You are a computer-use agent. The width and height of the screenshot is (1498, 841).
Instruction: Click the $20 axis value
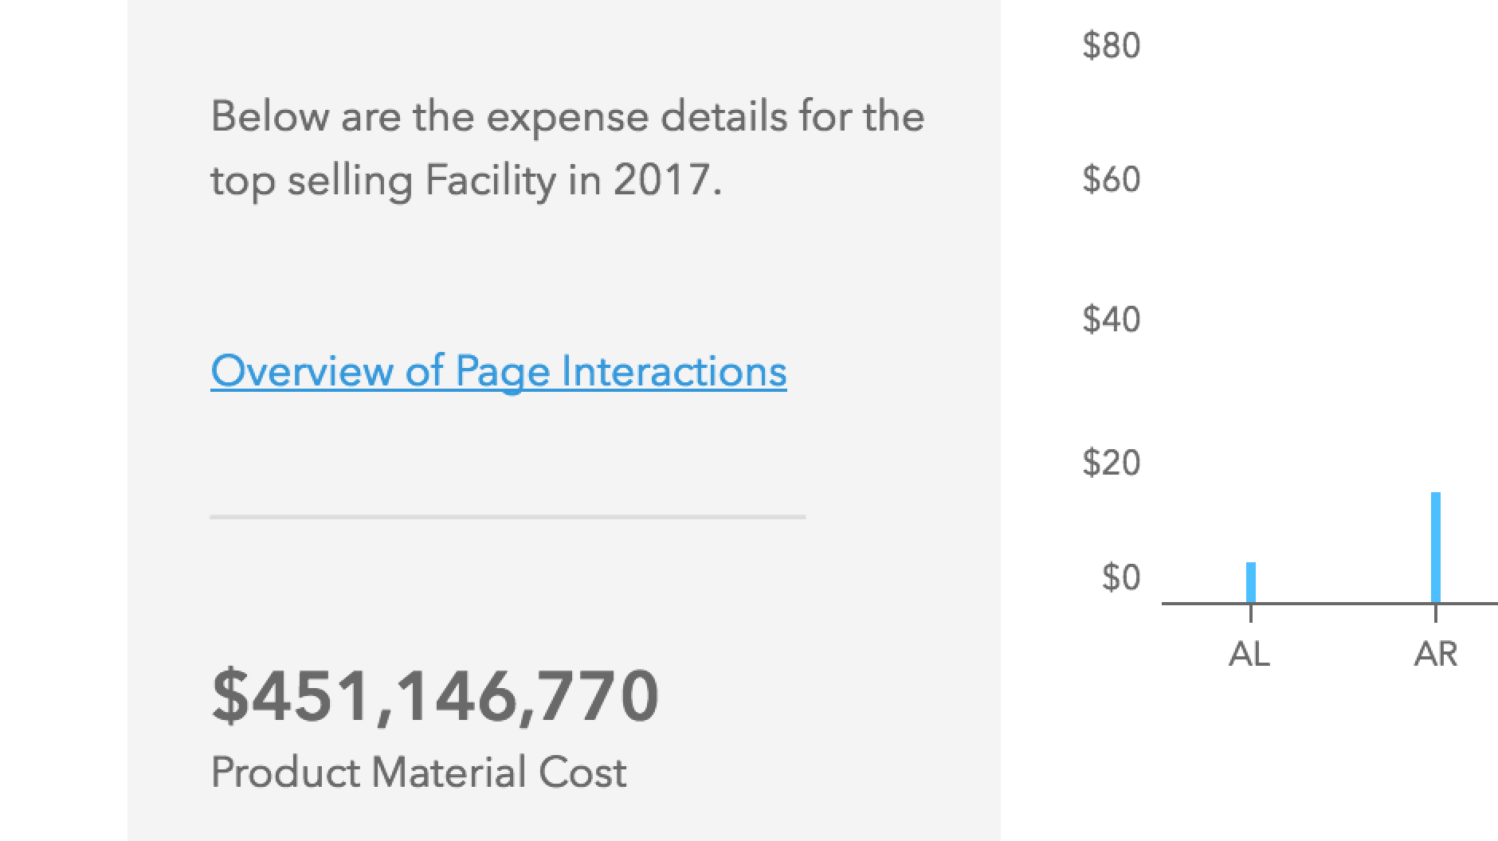(x=1110, y=462)
